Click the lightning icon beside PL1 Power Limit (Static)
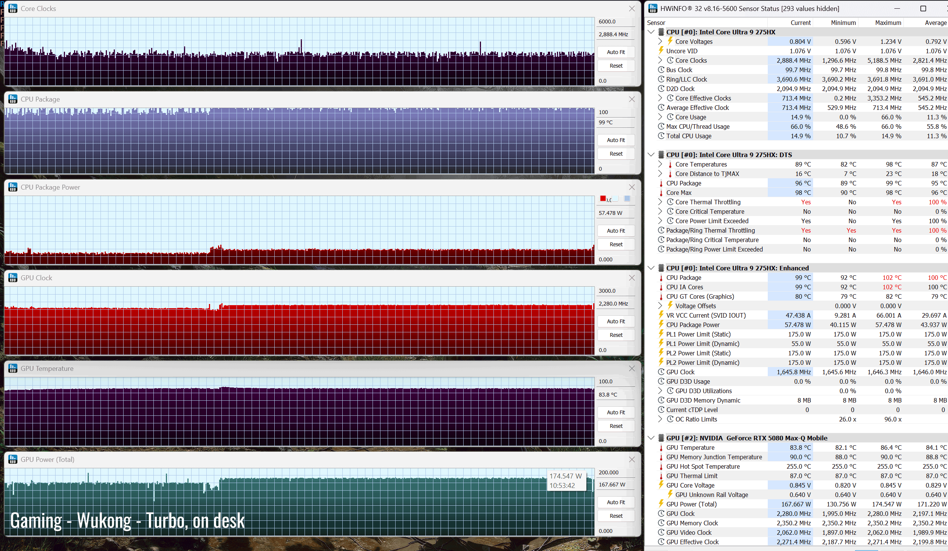The height and width of the screenshot is (551, 948). (661, 334)
